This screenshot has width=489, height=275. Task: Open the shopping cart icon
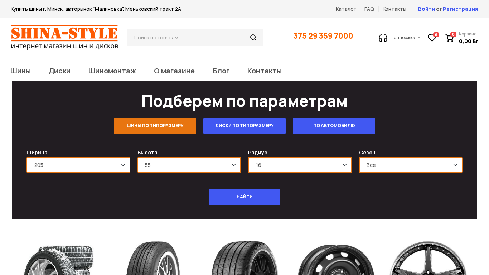(x=449, y=38)
